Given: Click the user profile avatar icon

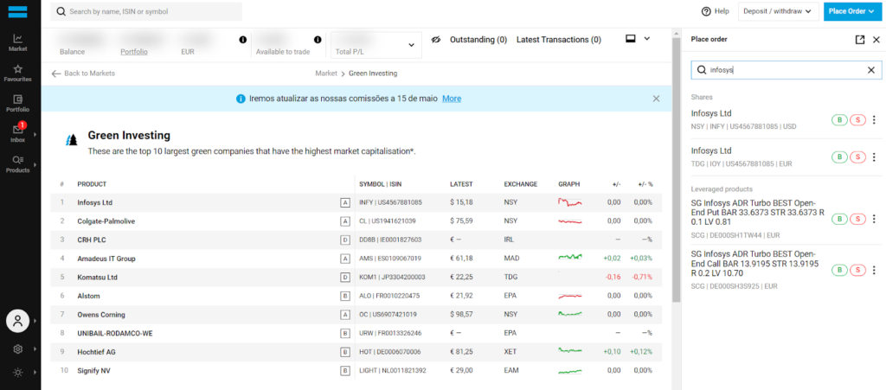Looking at the screenshot, I should [x=17, y=320].
